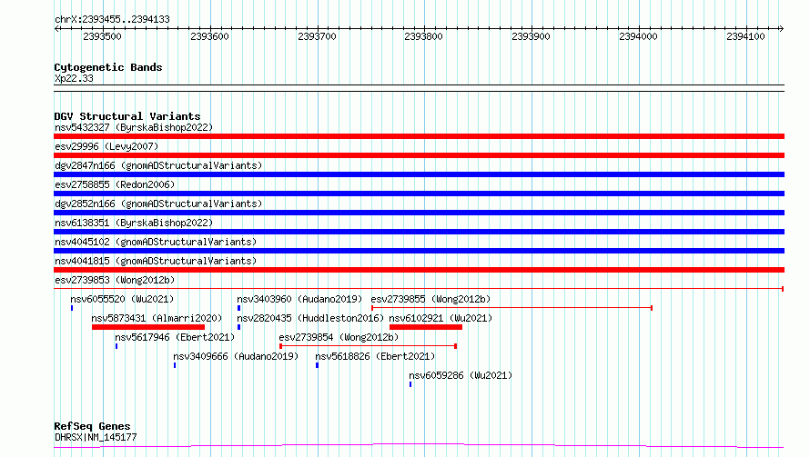810x457 pixels.
Task: Click the magenta DHRSX gene line
Action: point(419,446)
